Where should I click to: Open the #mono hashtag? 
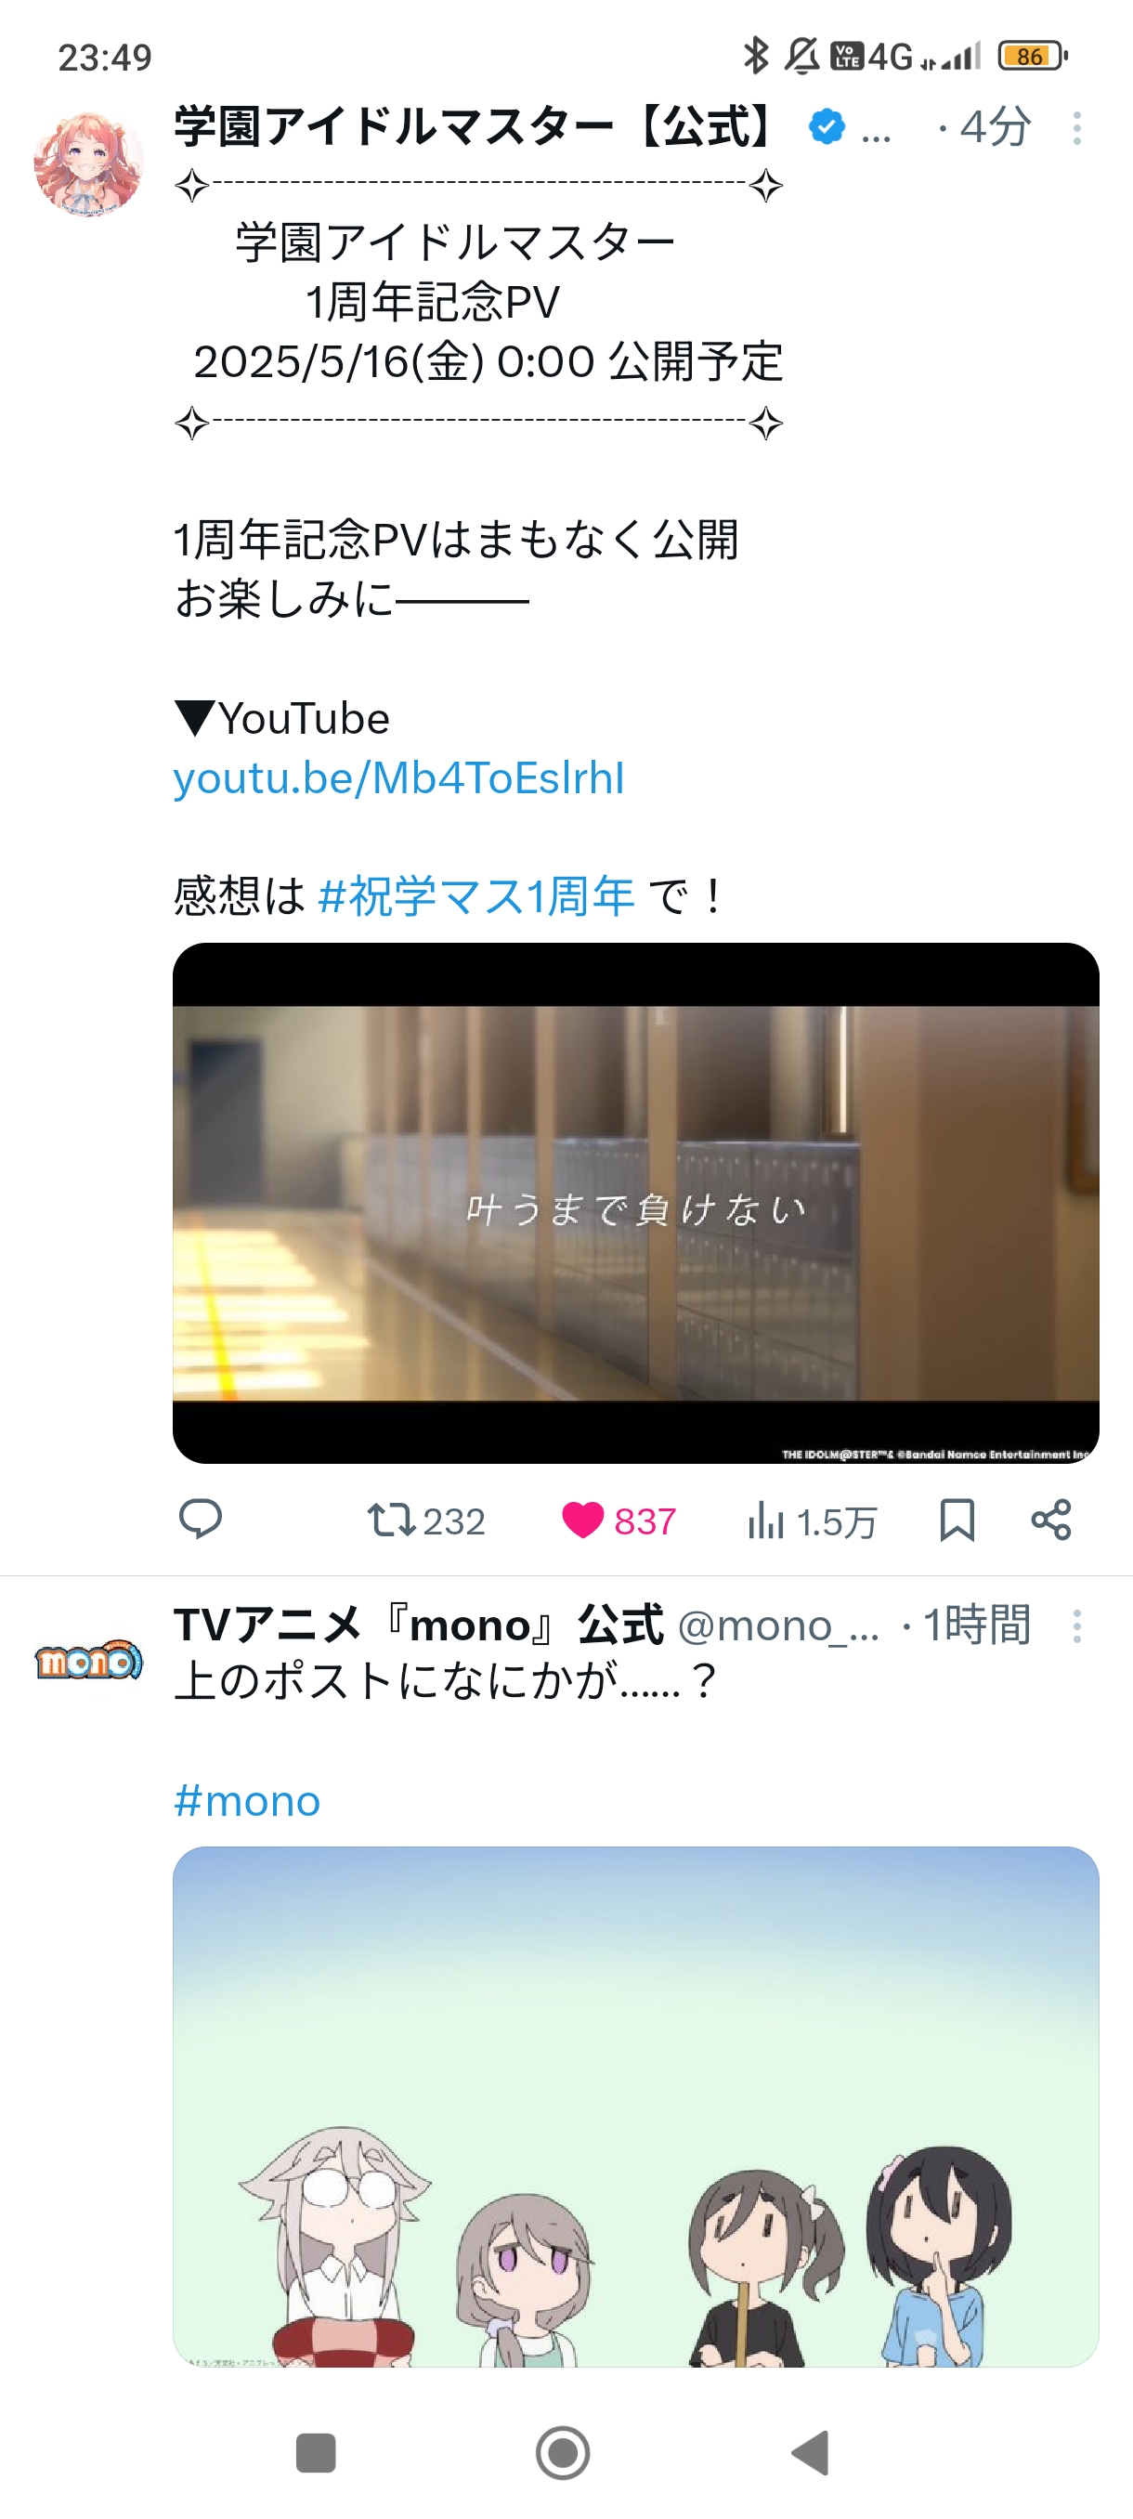(246, 1800)
